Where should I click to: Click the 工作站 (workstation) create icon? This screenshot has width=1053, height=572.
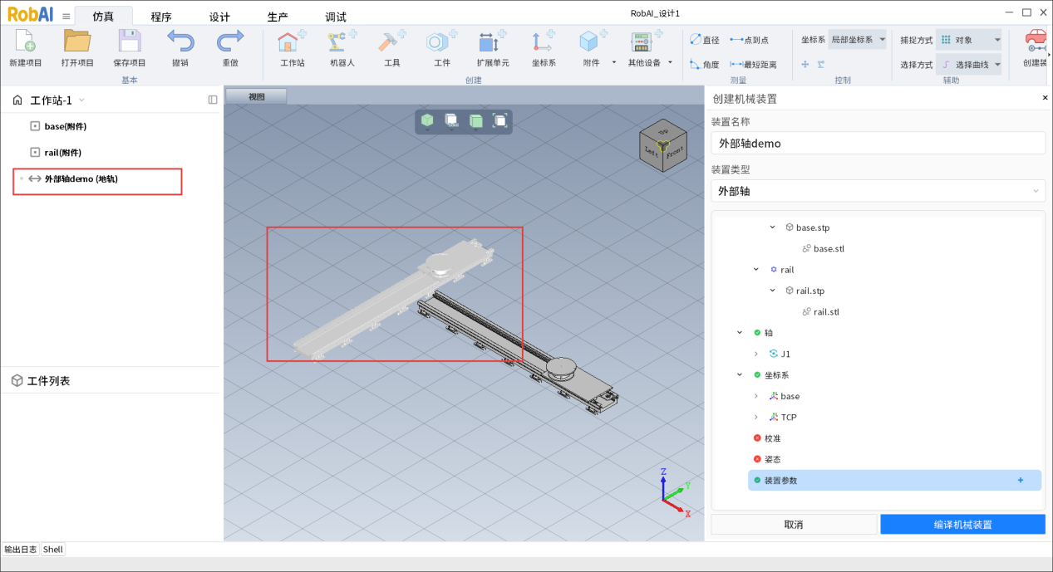291,42
